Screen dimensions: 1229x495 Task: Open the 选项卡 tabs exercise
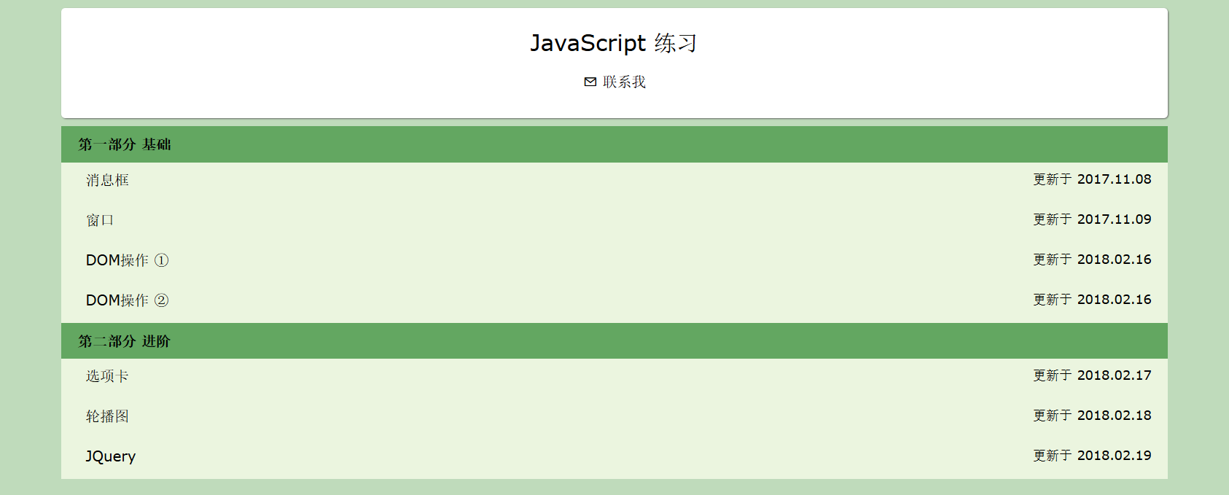coord(106,375)
